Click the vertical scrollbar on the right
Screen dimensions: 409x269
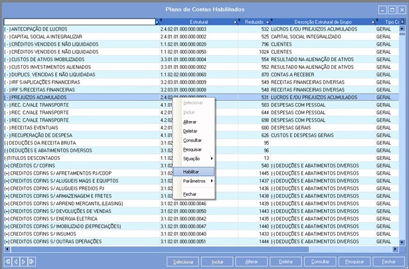(404, 133)
